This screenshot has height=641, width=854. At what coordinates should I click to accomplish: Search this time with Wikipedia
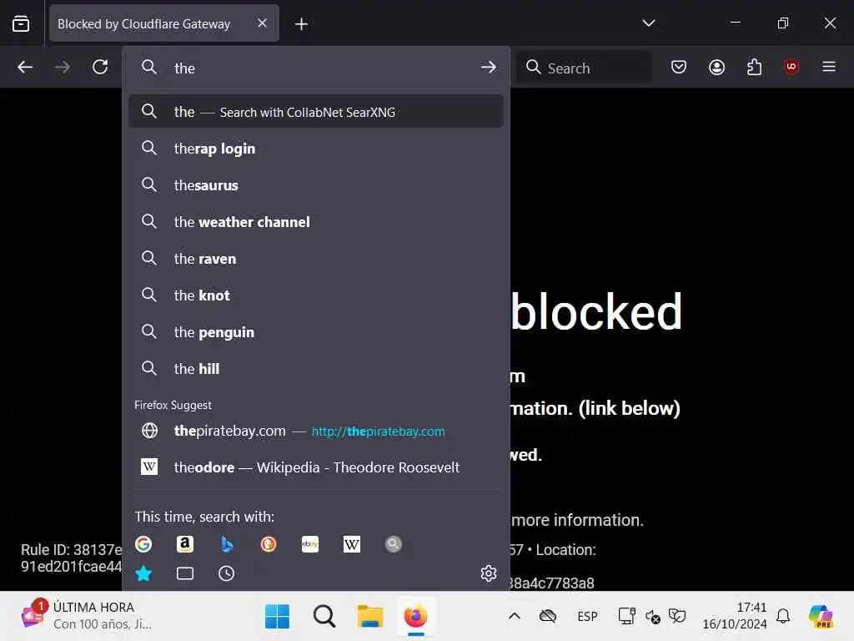(351, 544)
